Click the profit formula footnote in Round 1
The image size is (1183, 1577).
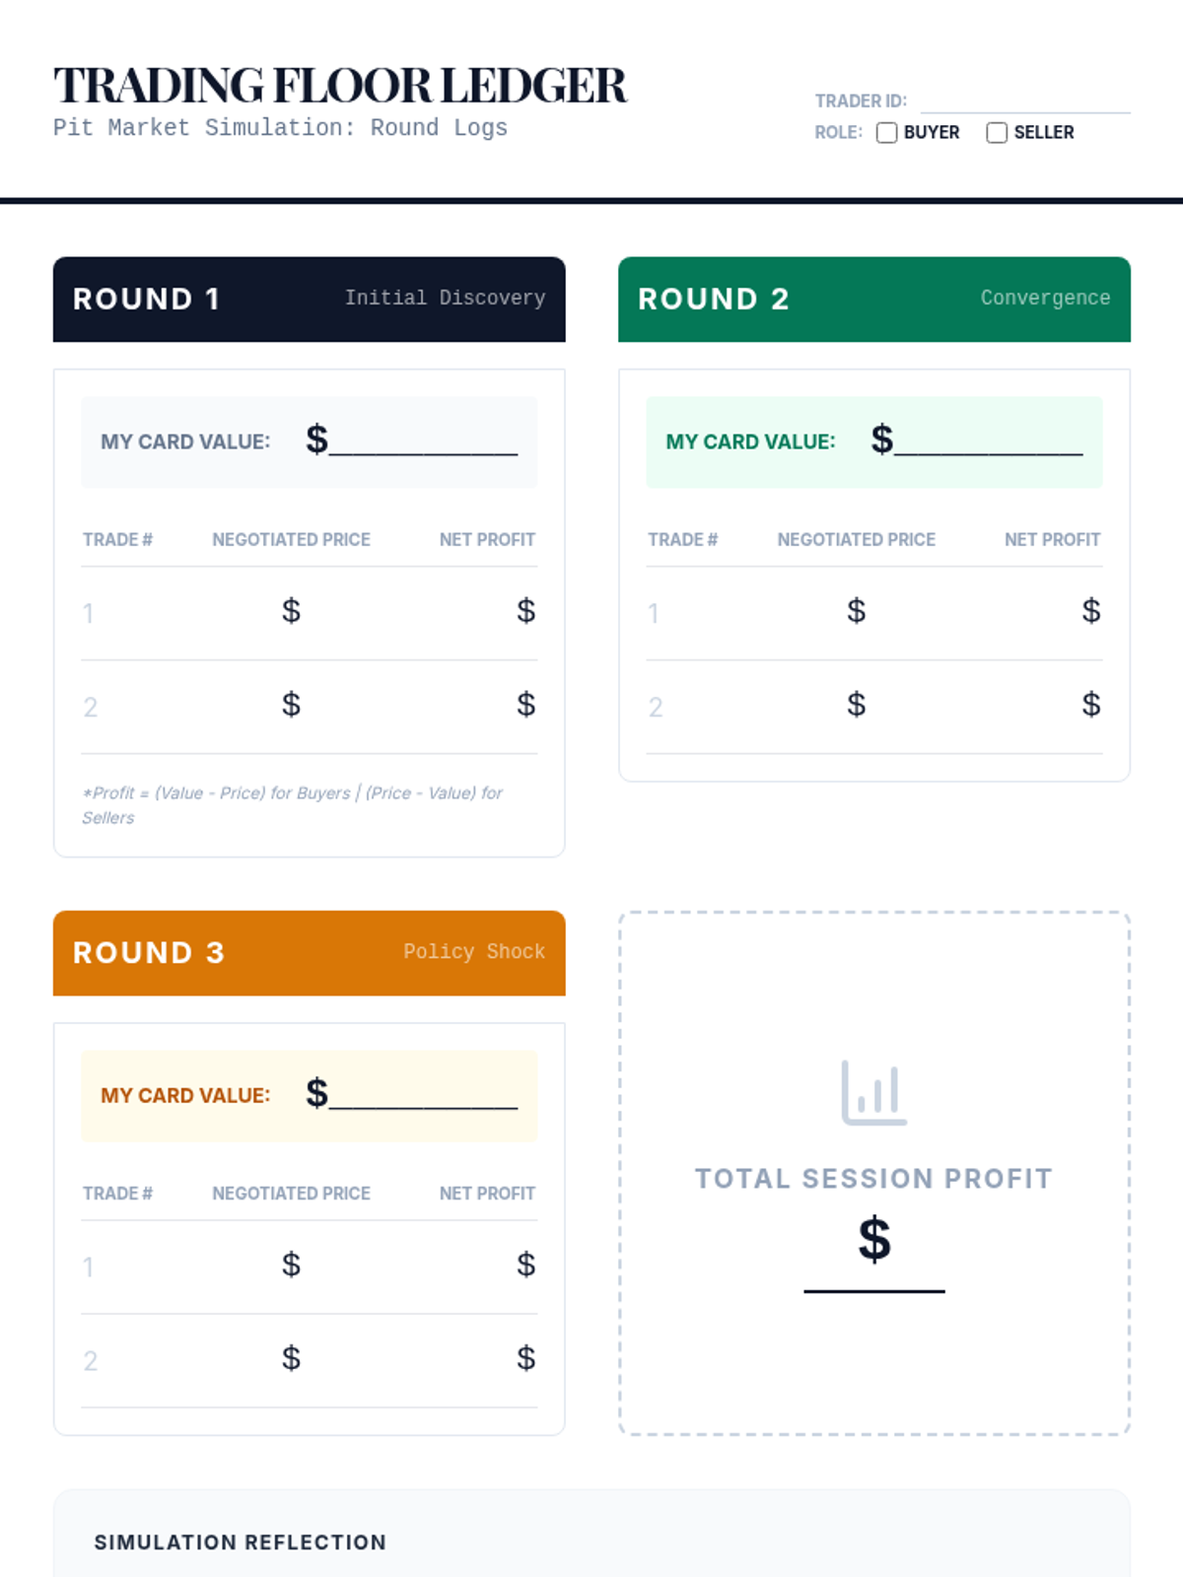292,805
